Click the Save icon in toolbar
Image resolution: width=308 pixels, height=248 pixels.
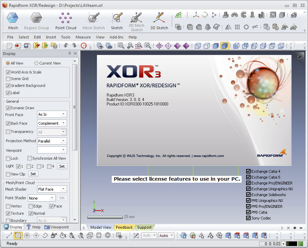[x=27, y=46]
